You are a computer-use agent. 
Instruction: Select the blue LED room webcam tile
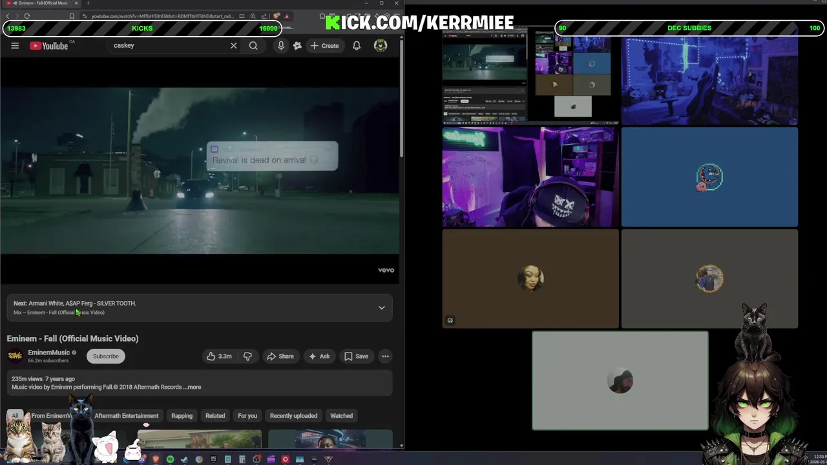pyautogui.click(x=709, y=77)
